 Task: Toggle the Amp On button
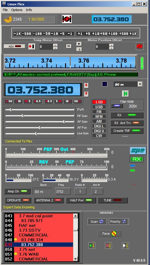17,191
